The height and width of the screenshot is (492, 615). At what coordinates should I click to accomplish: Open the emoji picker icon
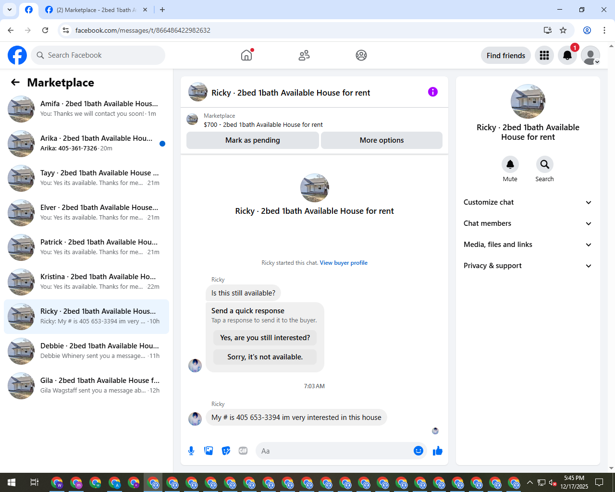pos(418,451)
